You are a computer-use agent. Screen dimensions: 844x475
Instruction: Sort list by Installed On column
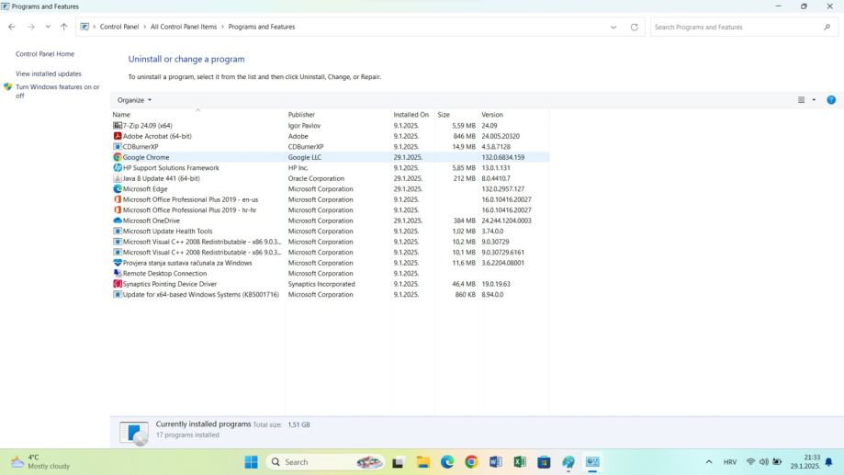coord(411,115)
